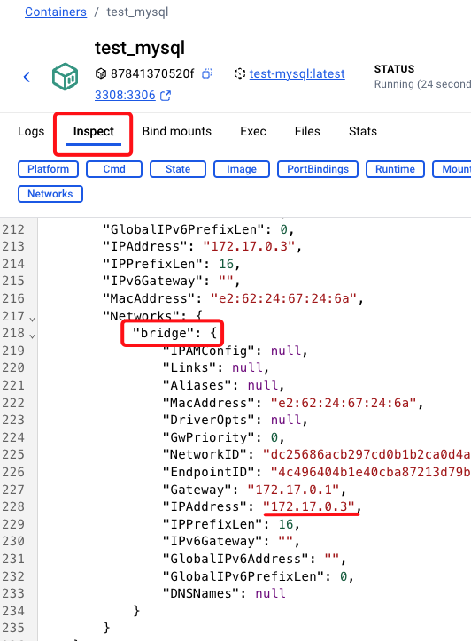The height and width of the screenshot is (641, 471).
Task: Open the Containers breadcrumb link
Action: [x=56, y=12]
